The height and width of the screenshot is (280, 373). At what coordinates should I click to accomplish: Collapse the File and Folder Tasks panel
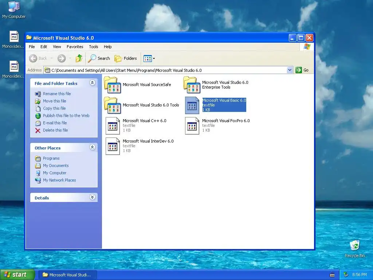[92, 83]
